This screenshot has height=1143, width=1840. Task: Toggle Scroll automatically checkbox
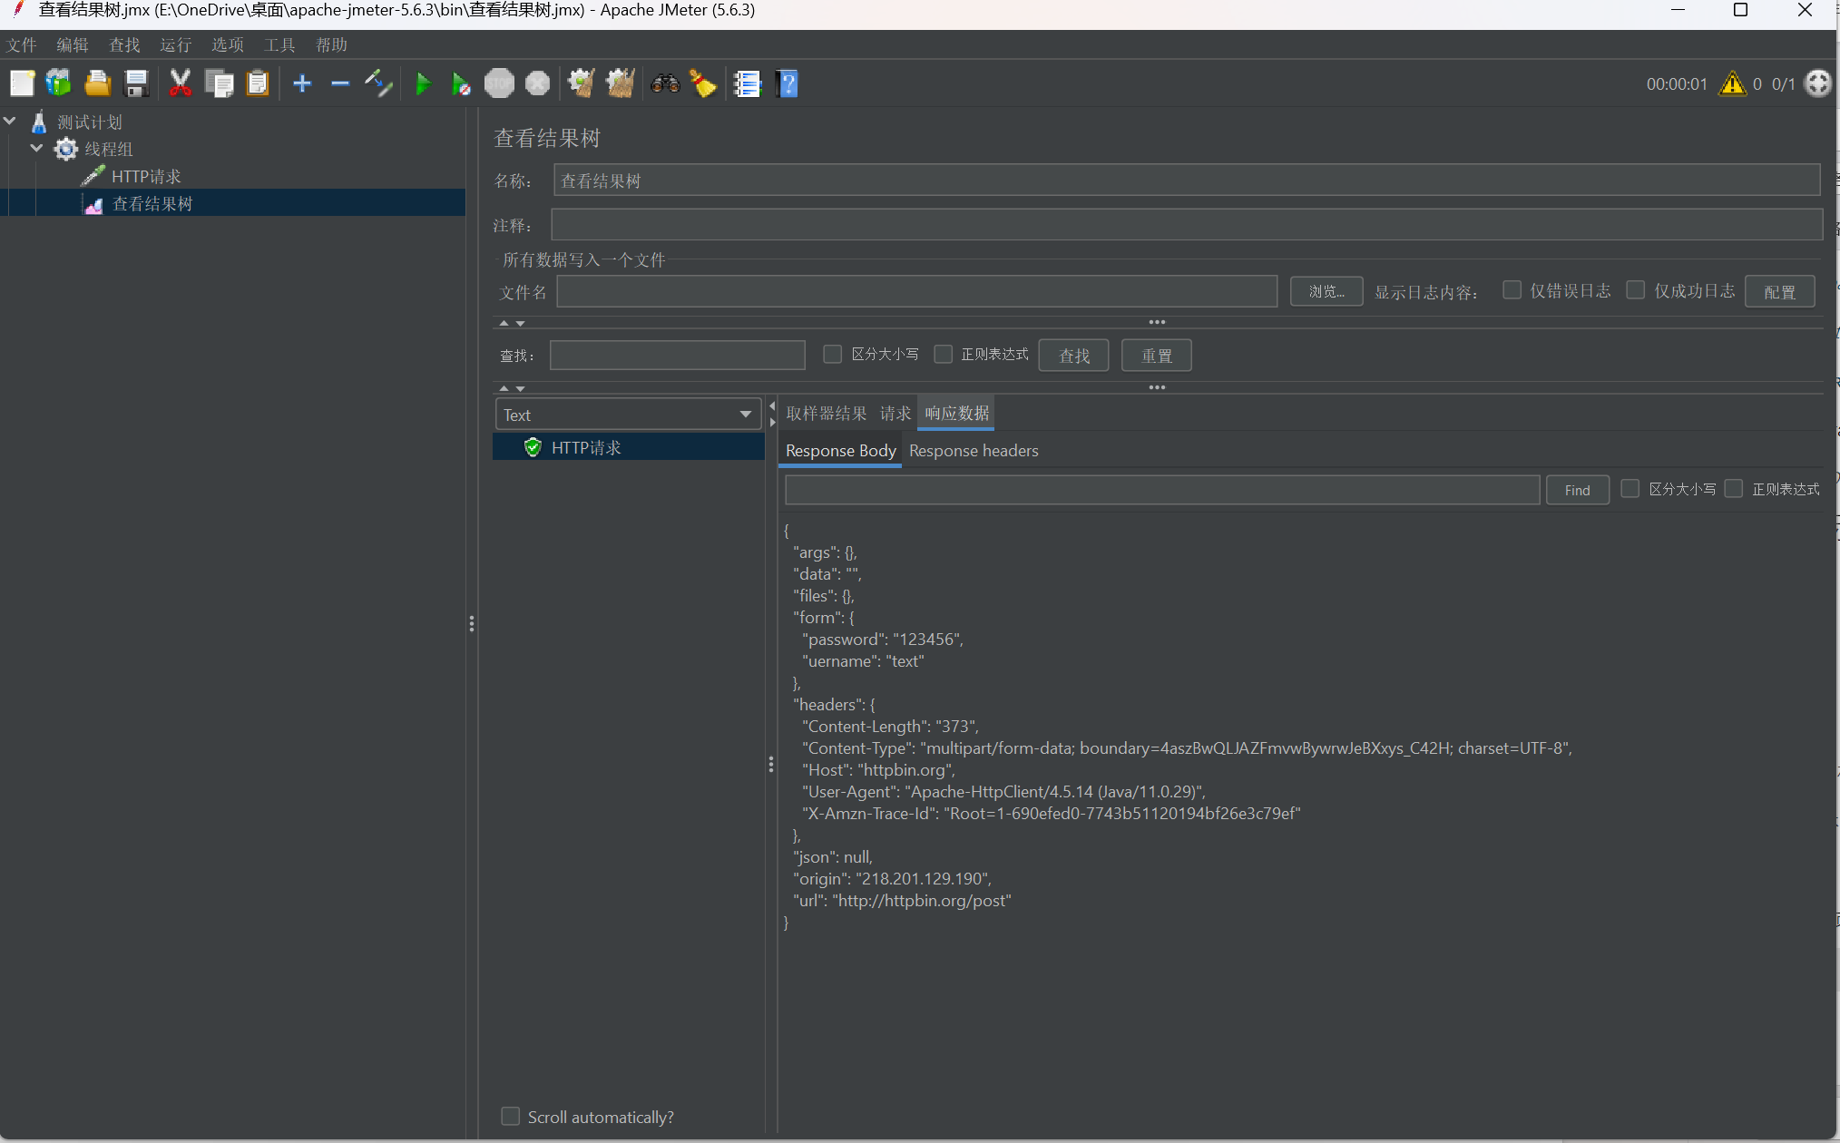tap(511, 1117)
